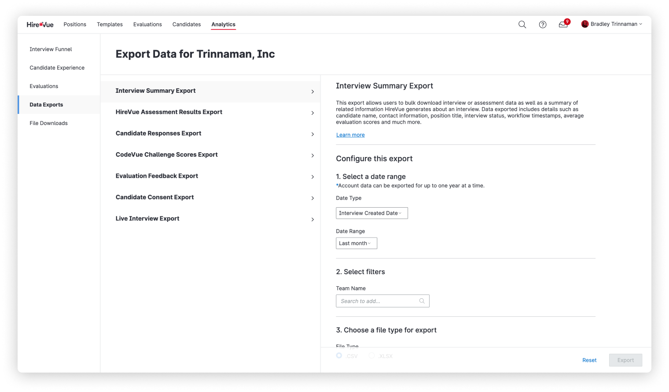Expand HireVue Assessment Results Export chevron
669x392 pixels.
(x=312, y=113)
